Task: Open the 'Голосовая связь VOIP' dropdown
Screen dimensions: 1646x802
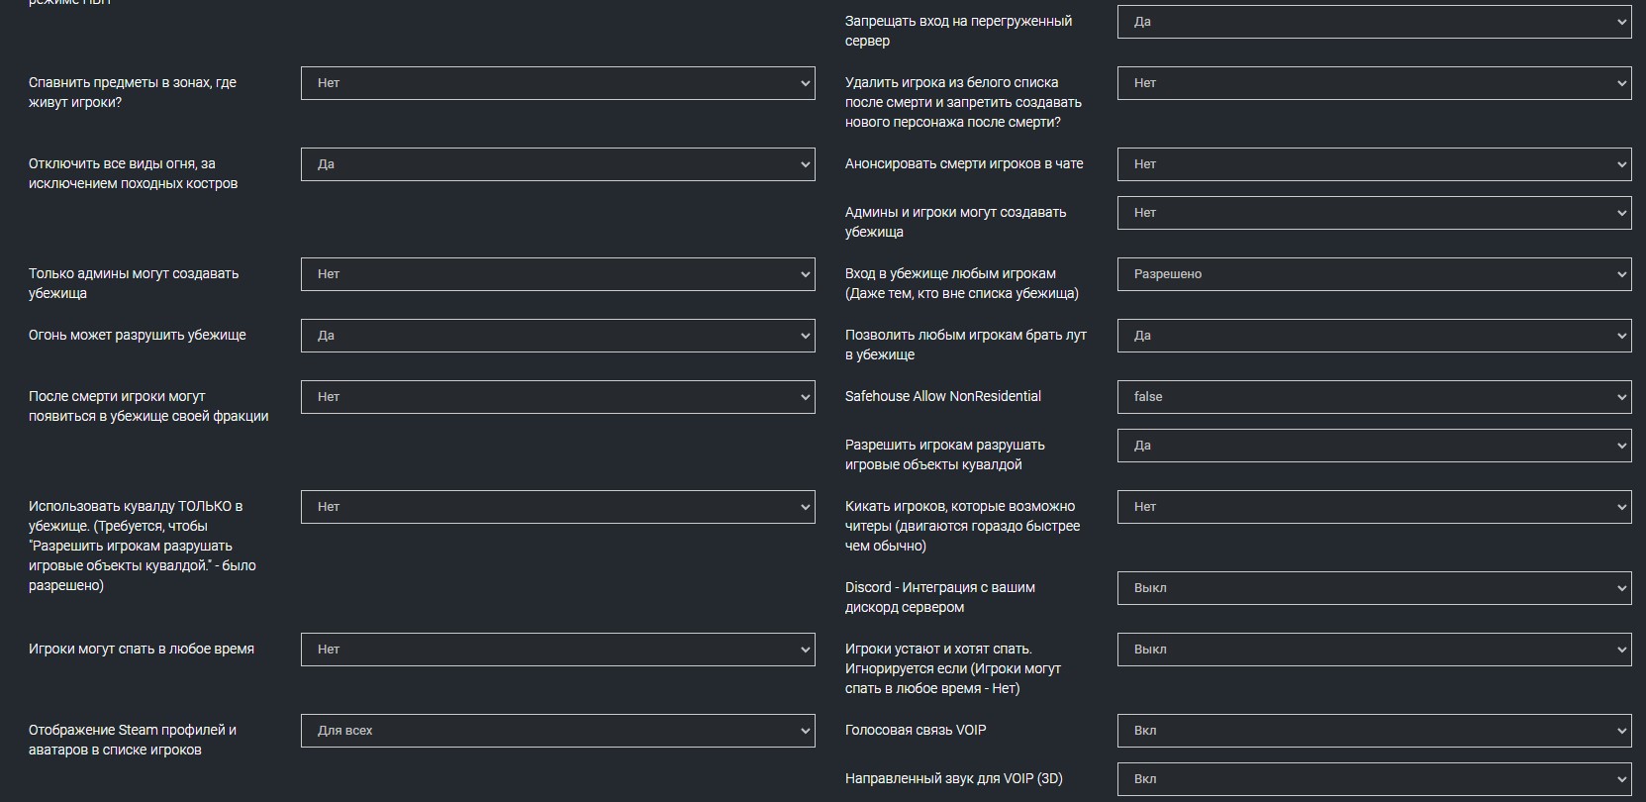Action: 1374,731
